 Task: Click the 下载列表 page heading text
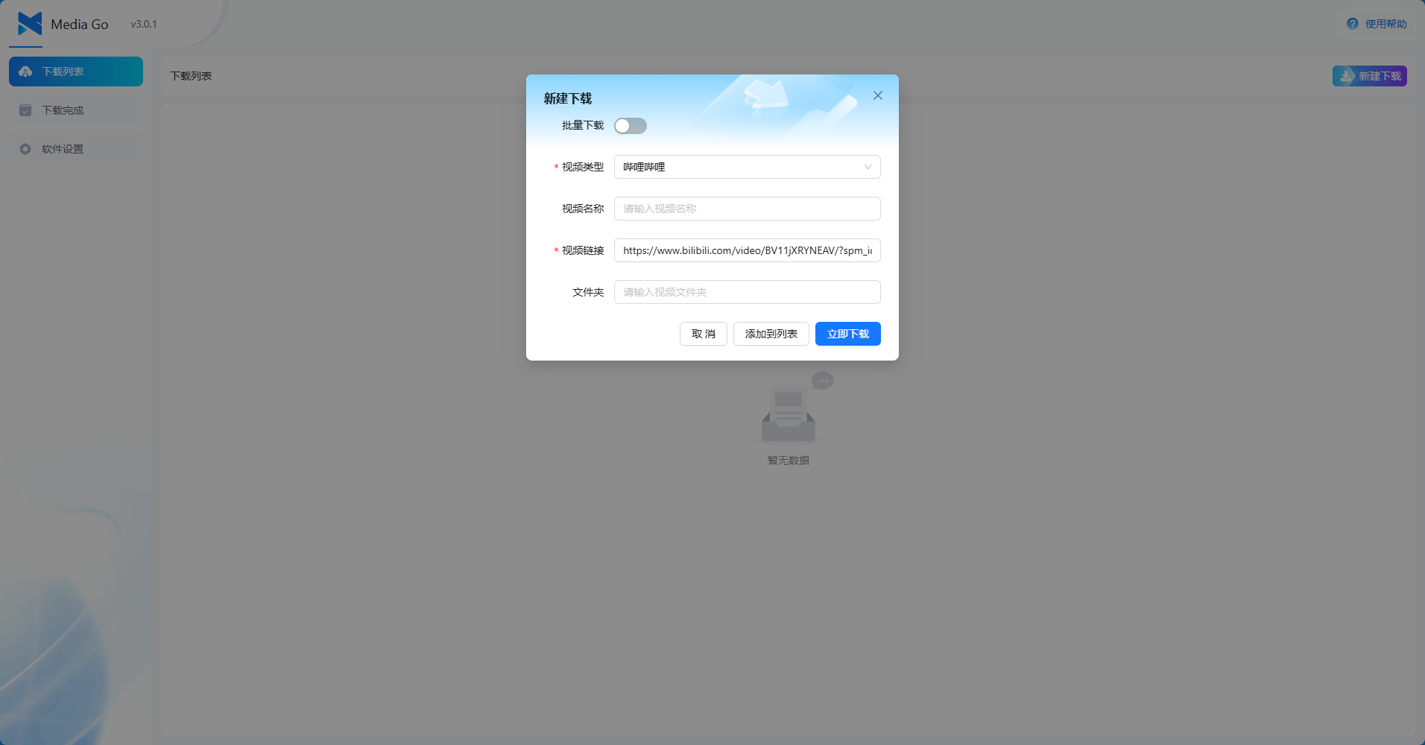(x=191, y=76)
